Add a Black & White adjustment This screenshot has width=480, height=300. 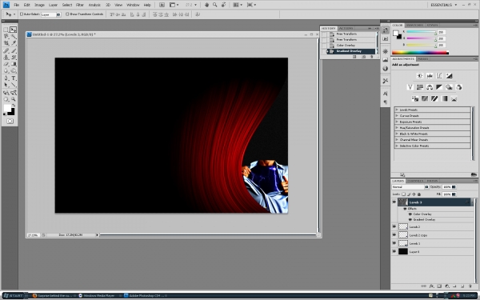[439, 87]
